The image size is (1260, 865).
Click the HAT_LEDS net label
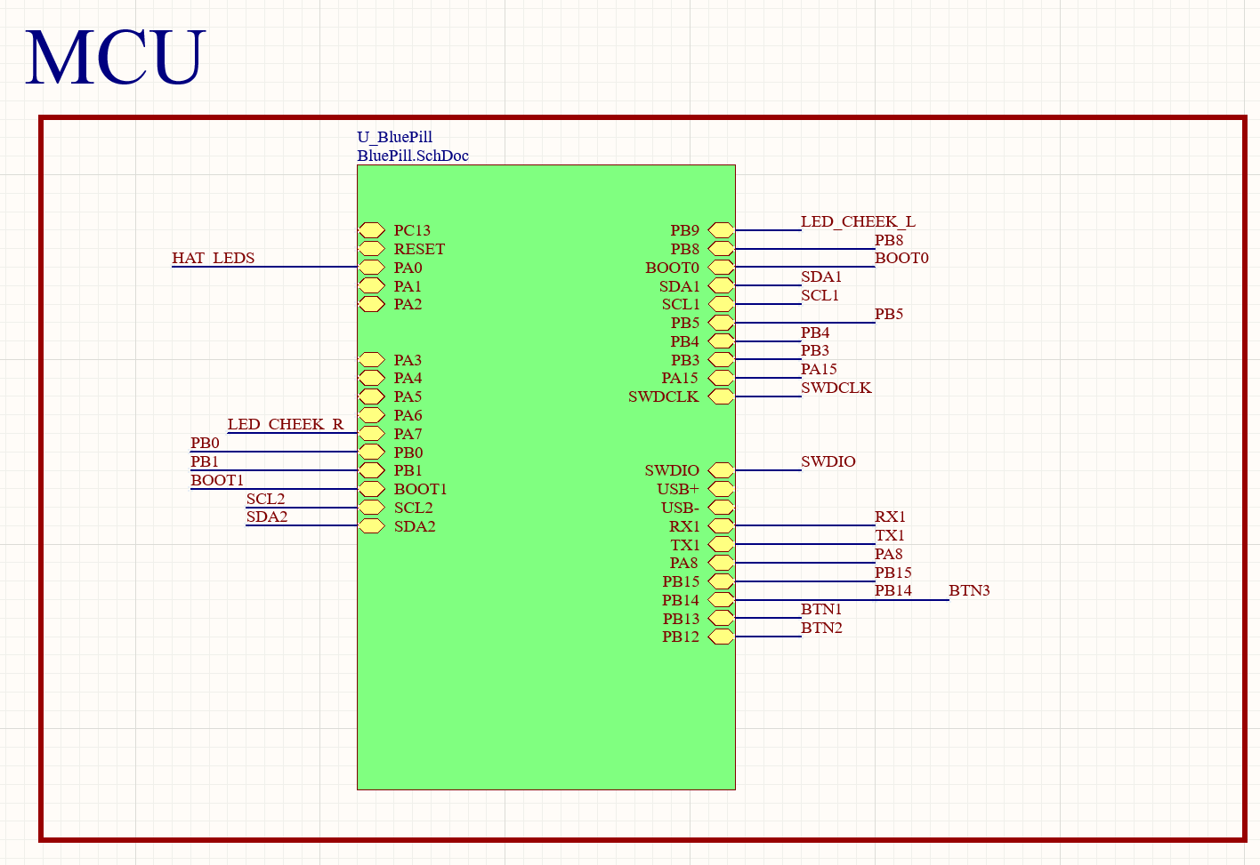tap(213, 258)
